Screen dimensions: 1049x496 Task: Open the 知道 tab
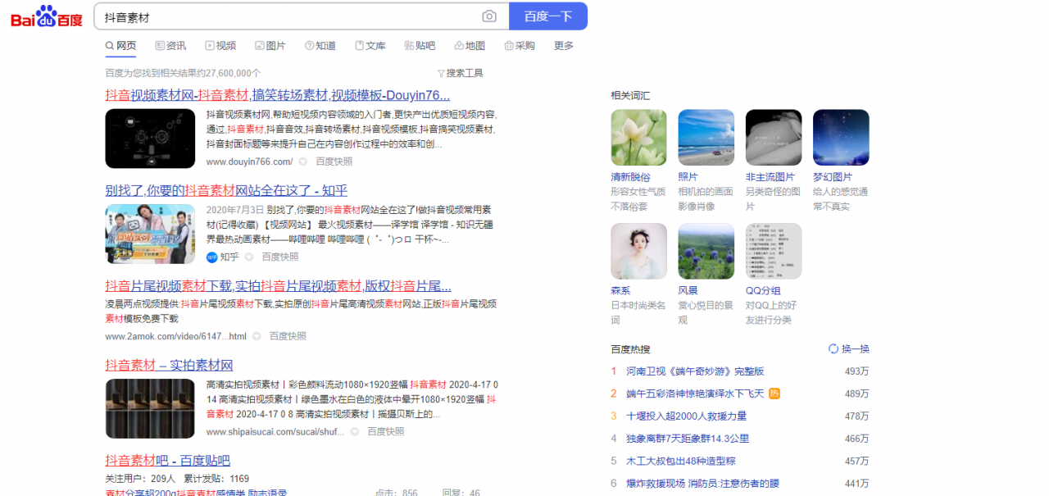click(x=320, y=46)
